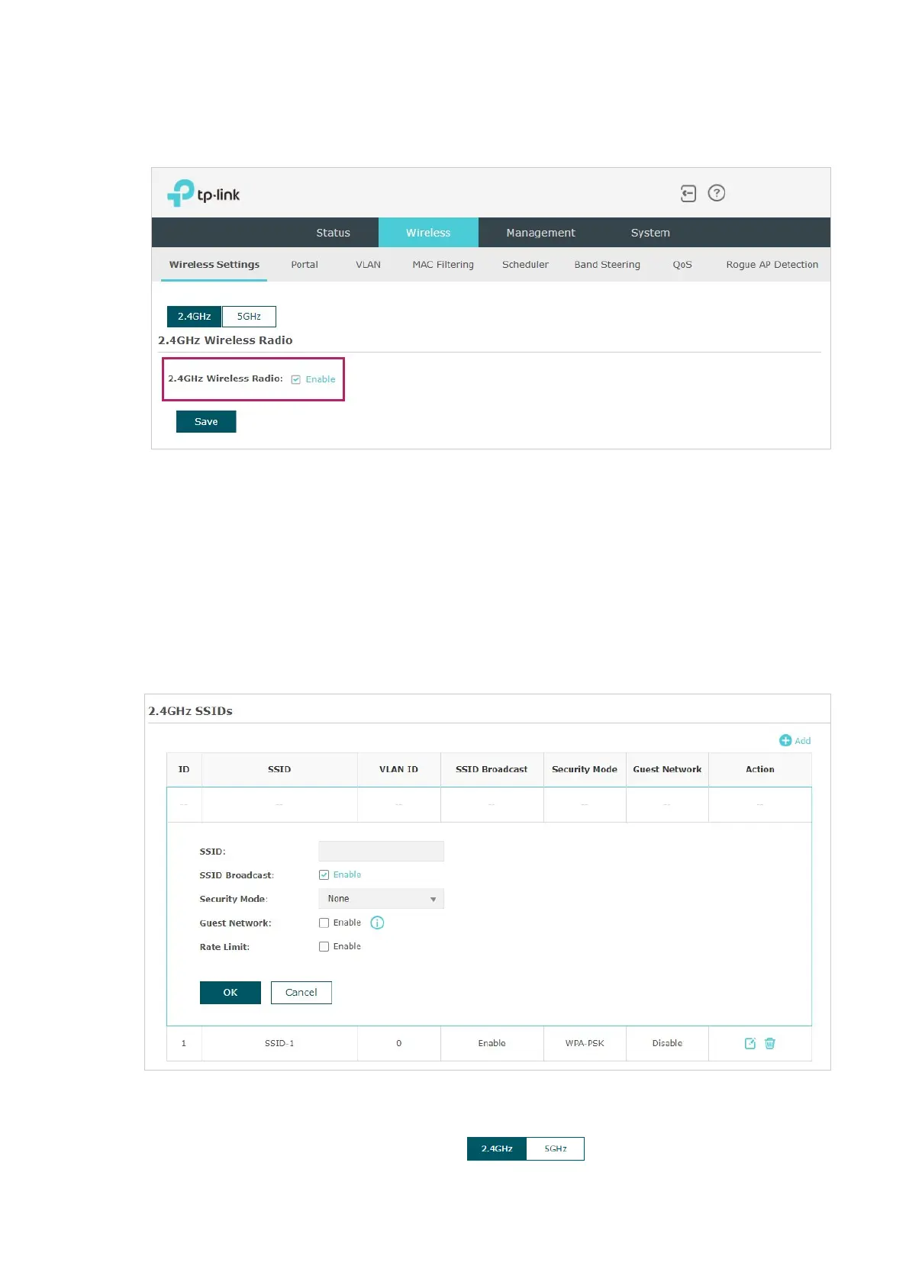This screenshot has height=1285, width=909.
Task: Click the SSID column header
Action: (x=279, y=769)
